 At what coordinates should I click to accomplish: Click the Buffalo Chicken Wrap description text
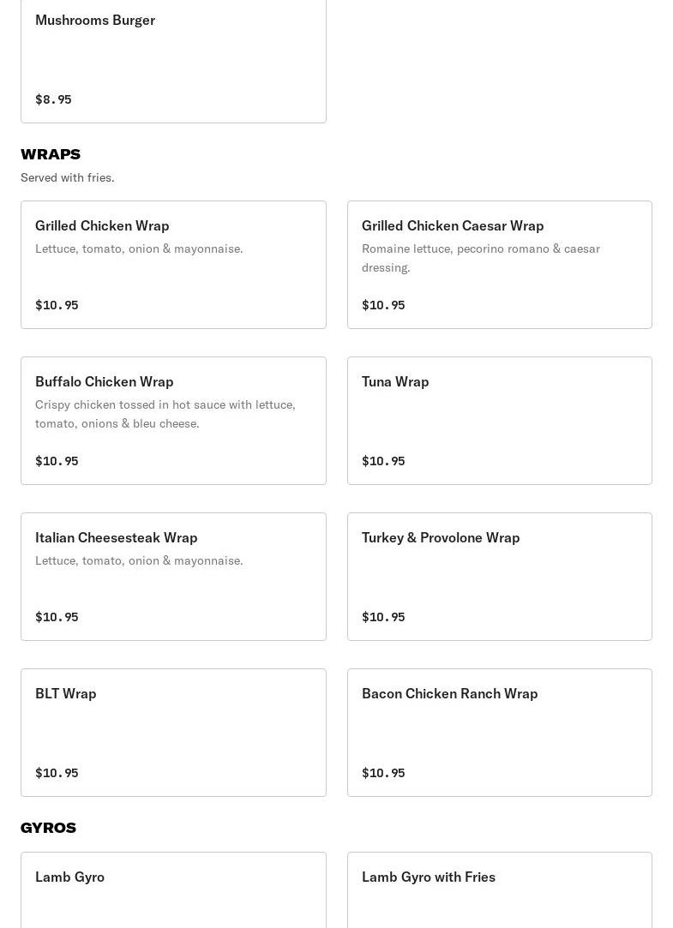click(x=165, y=414)
